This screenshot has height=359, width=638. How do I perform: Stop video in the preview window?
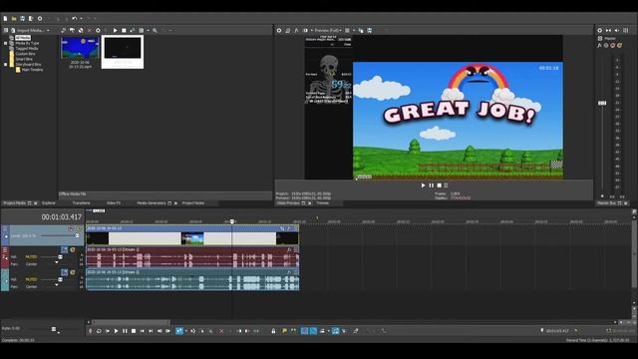pyautogui.click(x=439, y=185)
